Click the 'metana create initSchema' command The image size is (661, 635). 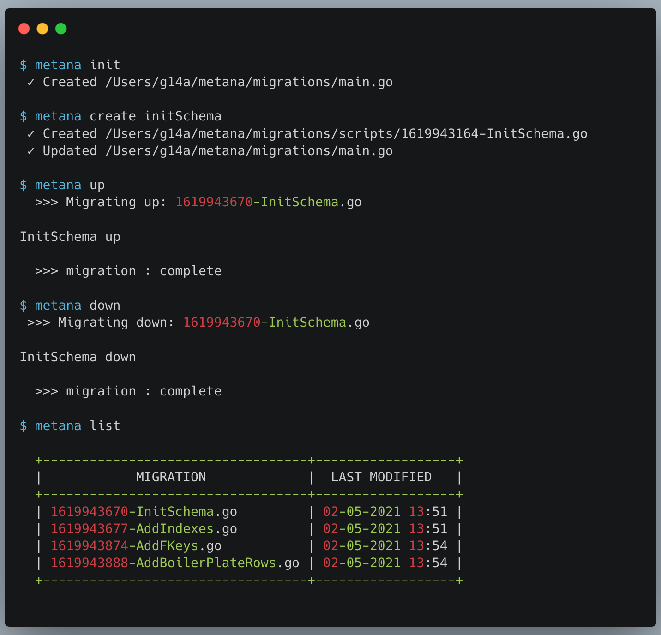pyautogui.click(x=120, y=116)
